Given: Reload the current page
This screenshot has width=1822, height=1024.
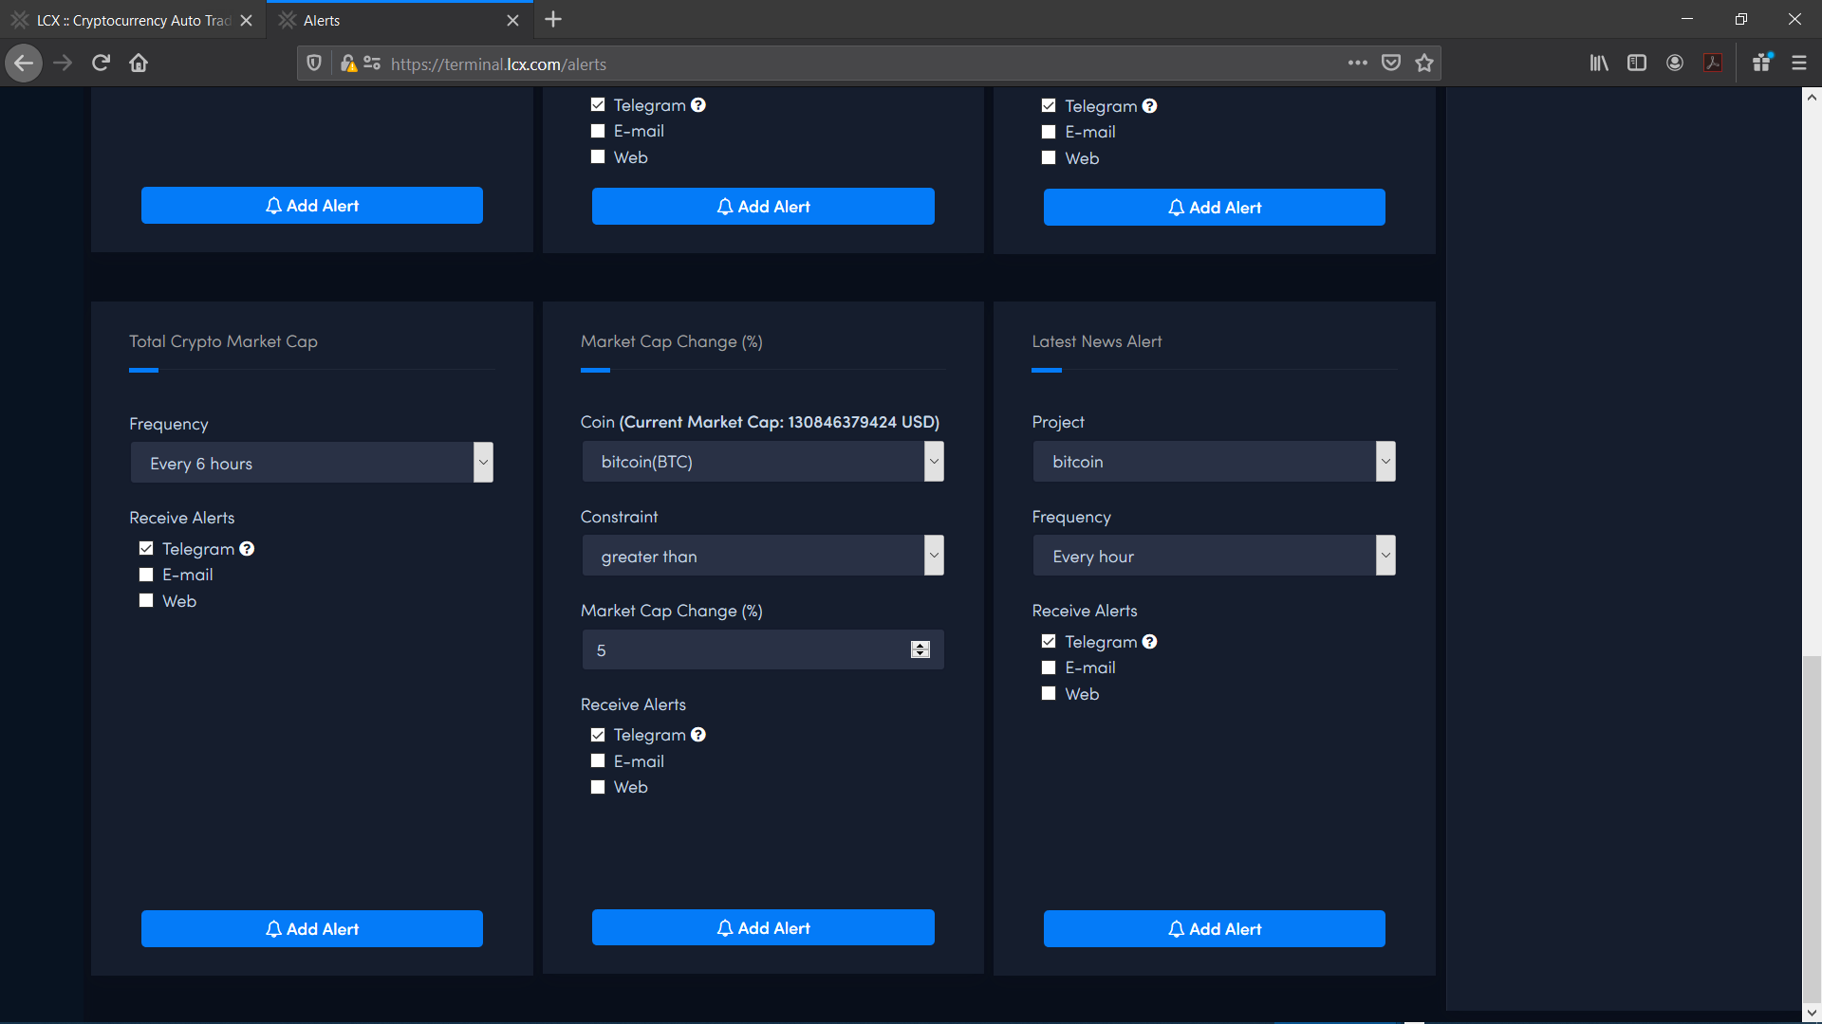Looking at the screenshot, I should coord(101,64).
